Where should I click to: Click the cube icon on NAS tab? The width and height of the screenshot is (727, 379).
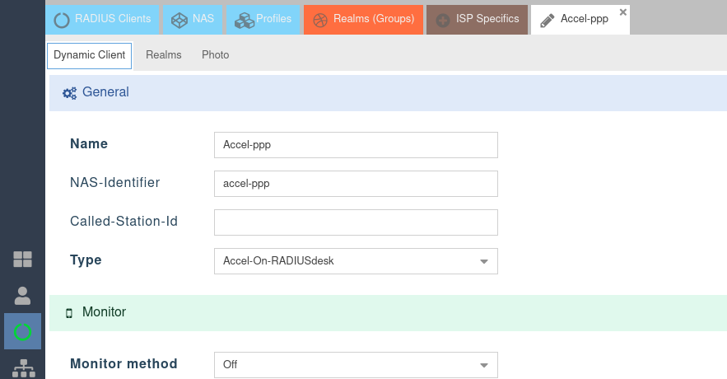(178, 20)
